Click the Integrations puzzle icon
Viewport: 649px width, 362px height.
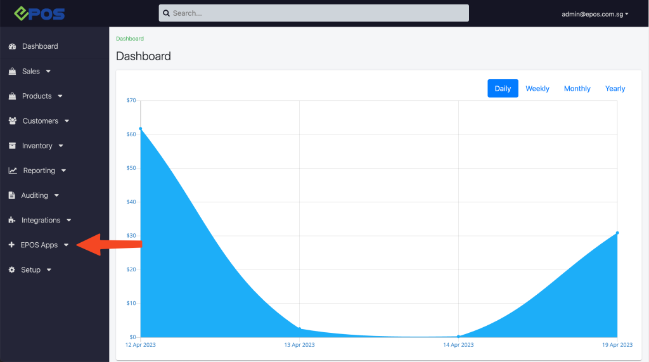12,221
